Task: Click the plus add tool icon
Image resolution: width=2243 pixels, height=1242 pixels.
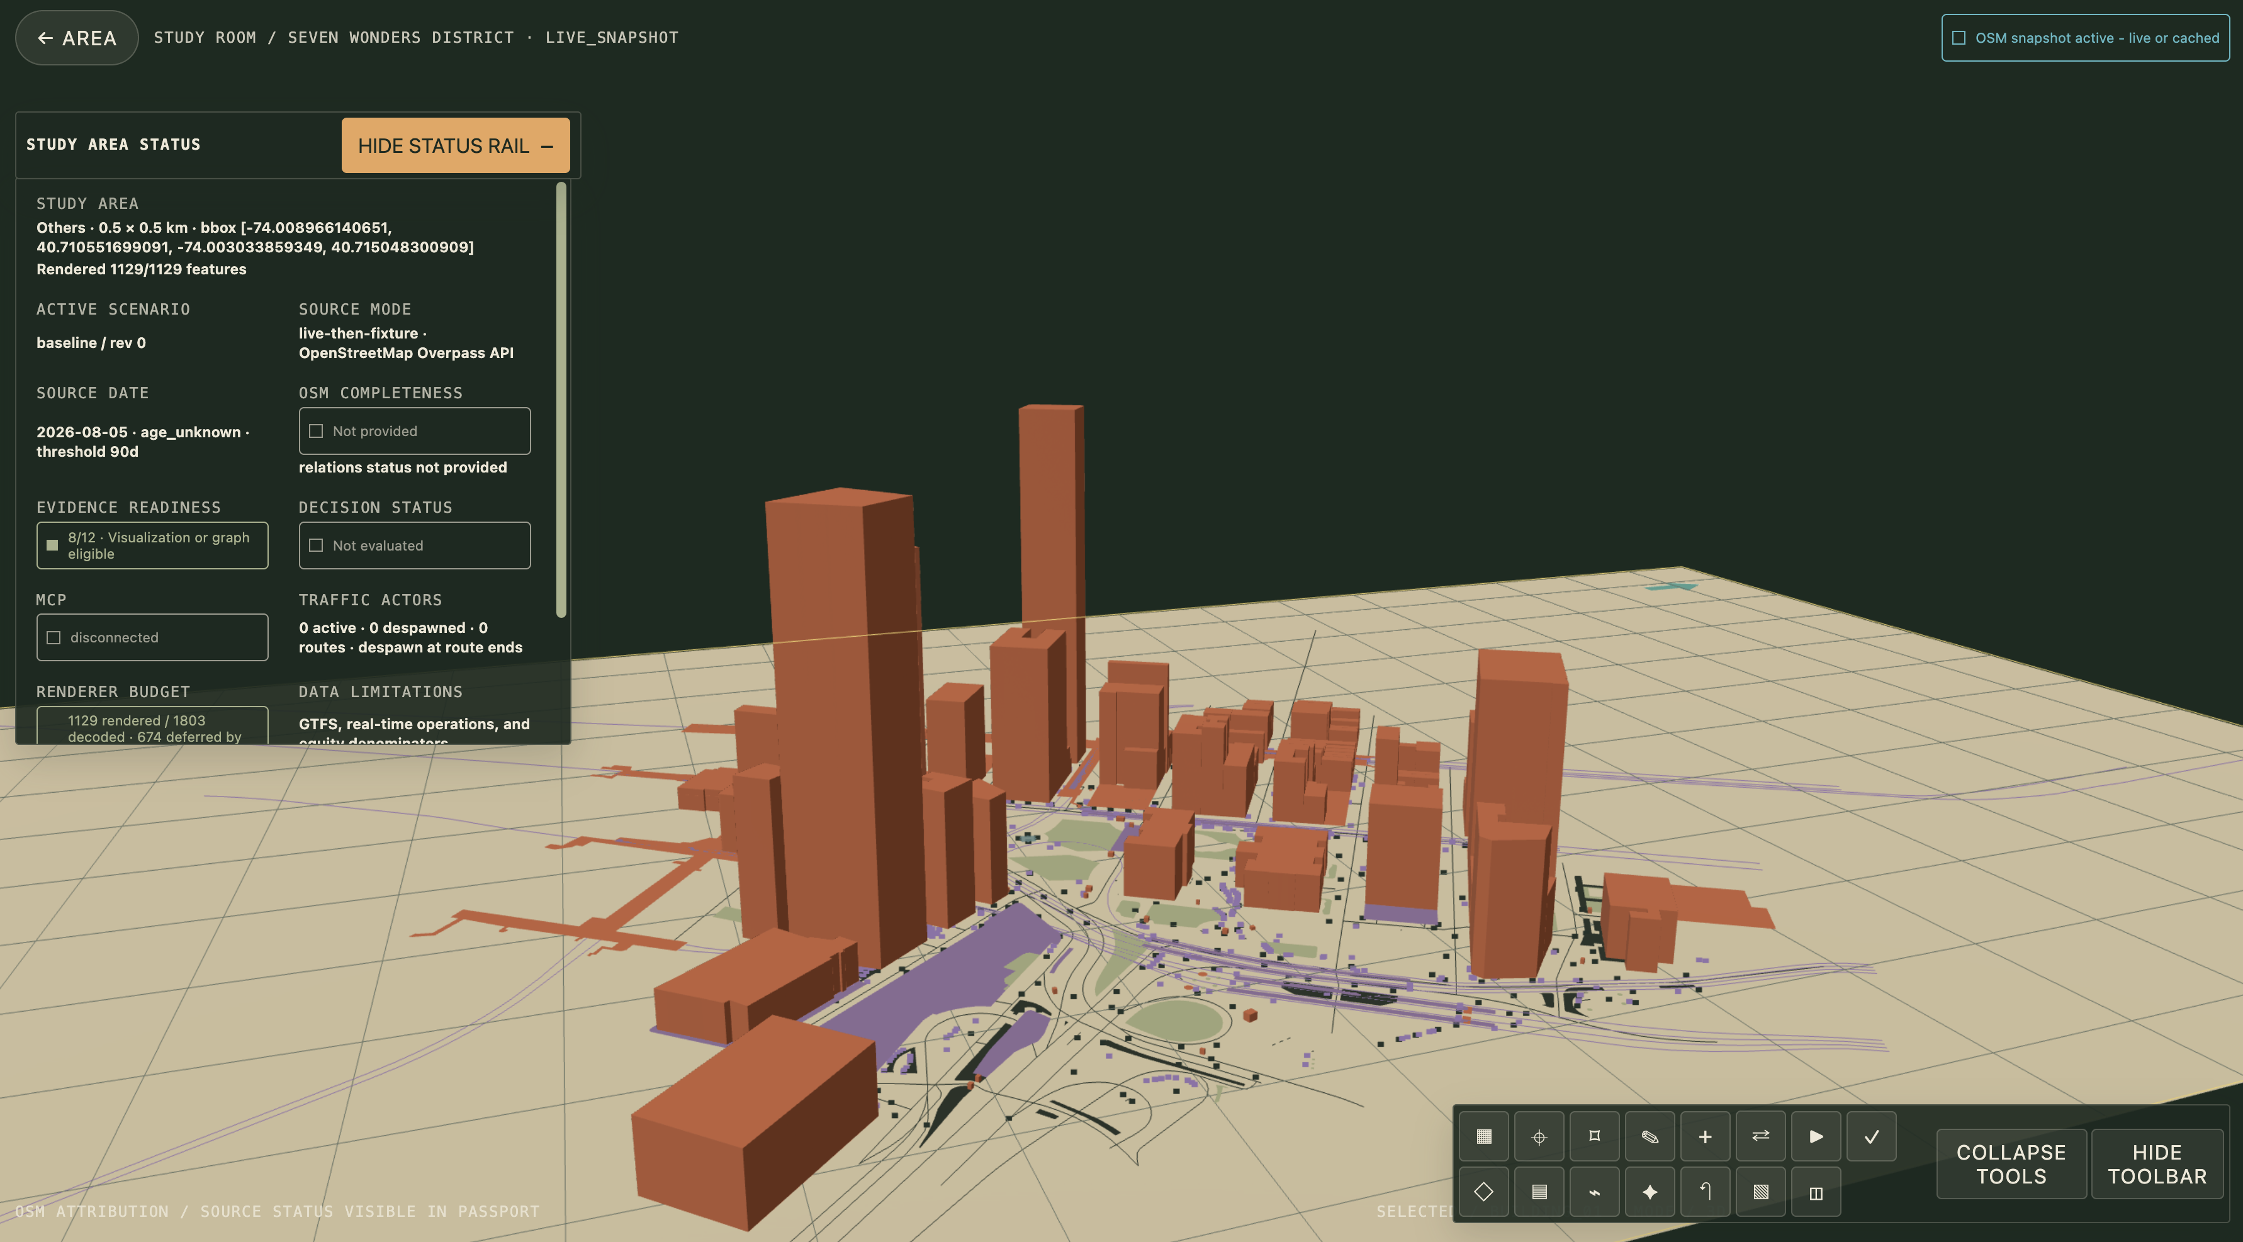Action: (1705, 1136)
